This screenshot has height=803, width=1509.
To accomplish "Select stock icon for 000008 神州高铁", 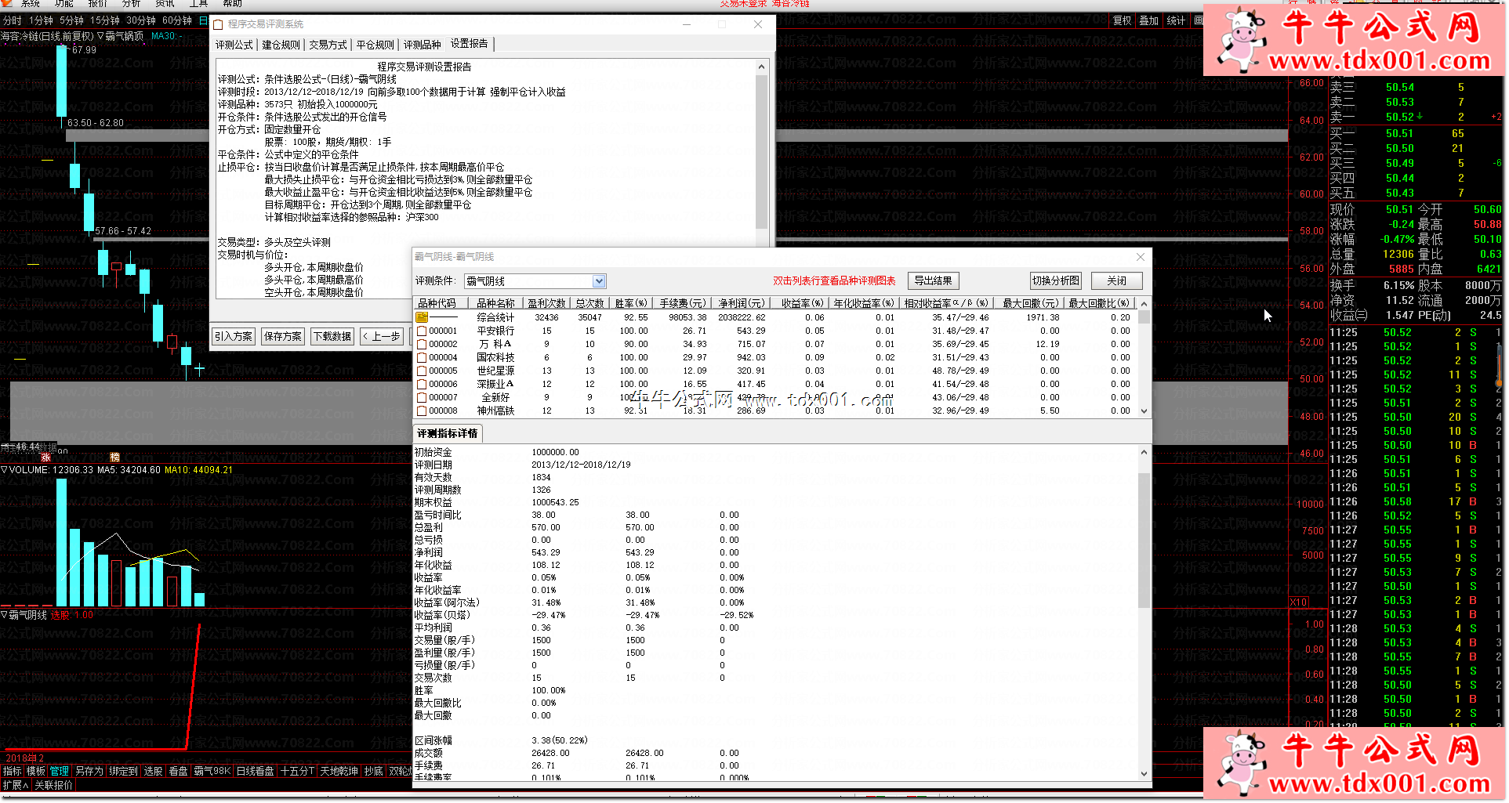I will (422, 411).
